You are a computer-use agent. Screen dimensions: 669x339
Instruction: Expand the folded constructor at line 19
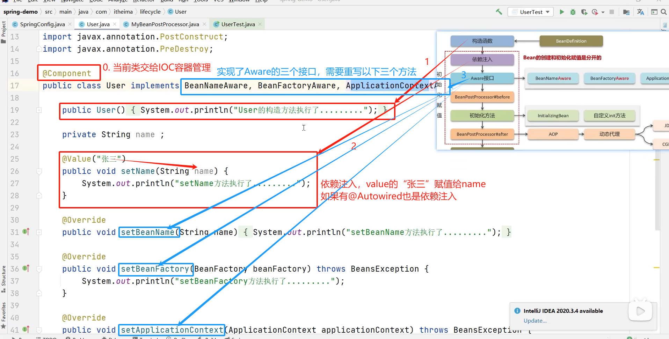point(39,110)
